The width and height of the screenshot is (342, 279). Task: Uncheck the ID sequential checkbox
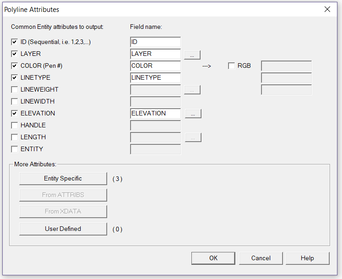(14, 42)
